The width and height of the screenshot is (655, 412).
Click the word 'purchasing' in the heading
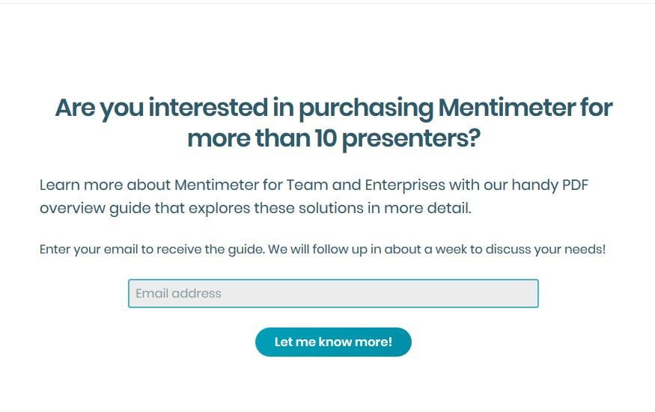(x=366, y=108)
